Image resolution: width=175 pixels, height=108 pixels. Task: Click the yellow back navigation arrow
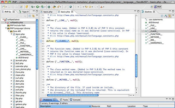pyautogui.click(x=86, y=7)
